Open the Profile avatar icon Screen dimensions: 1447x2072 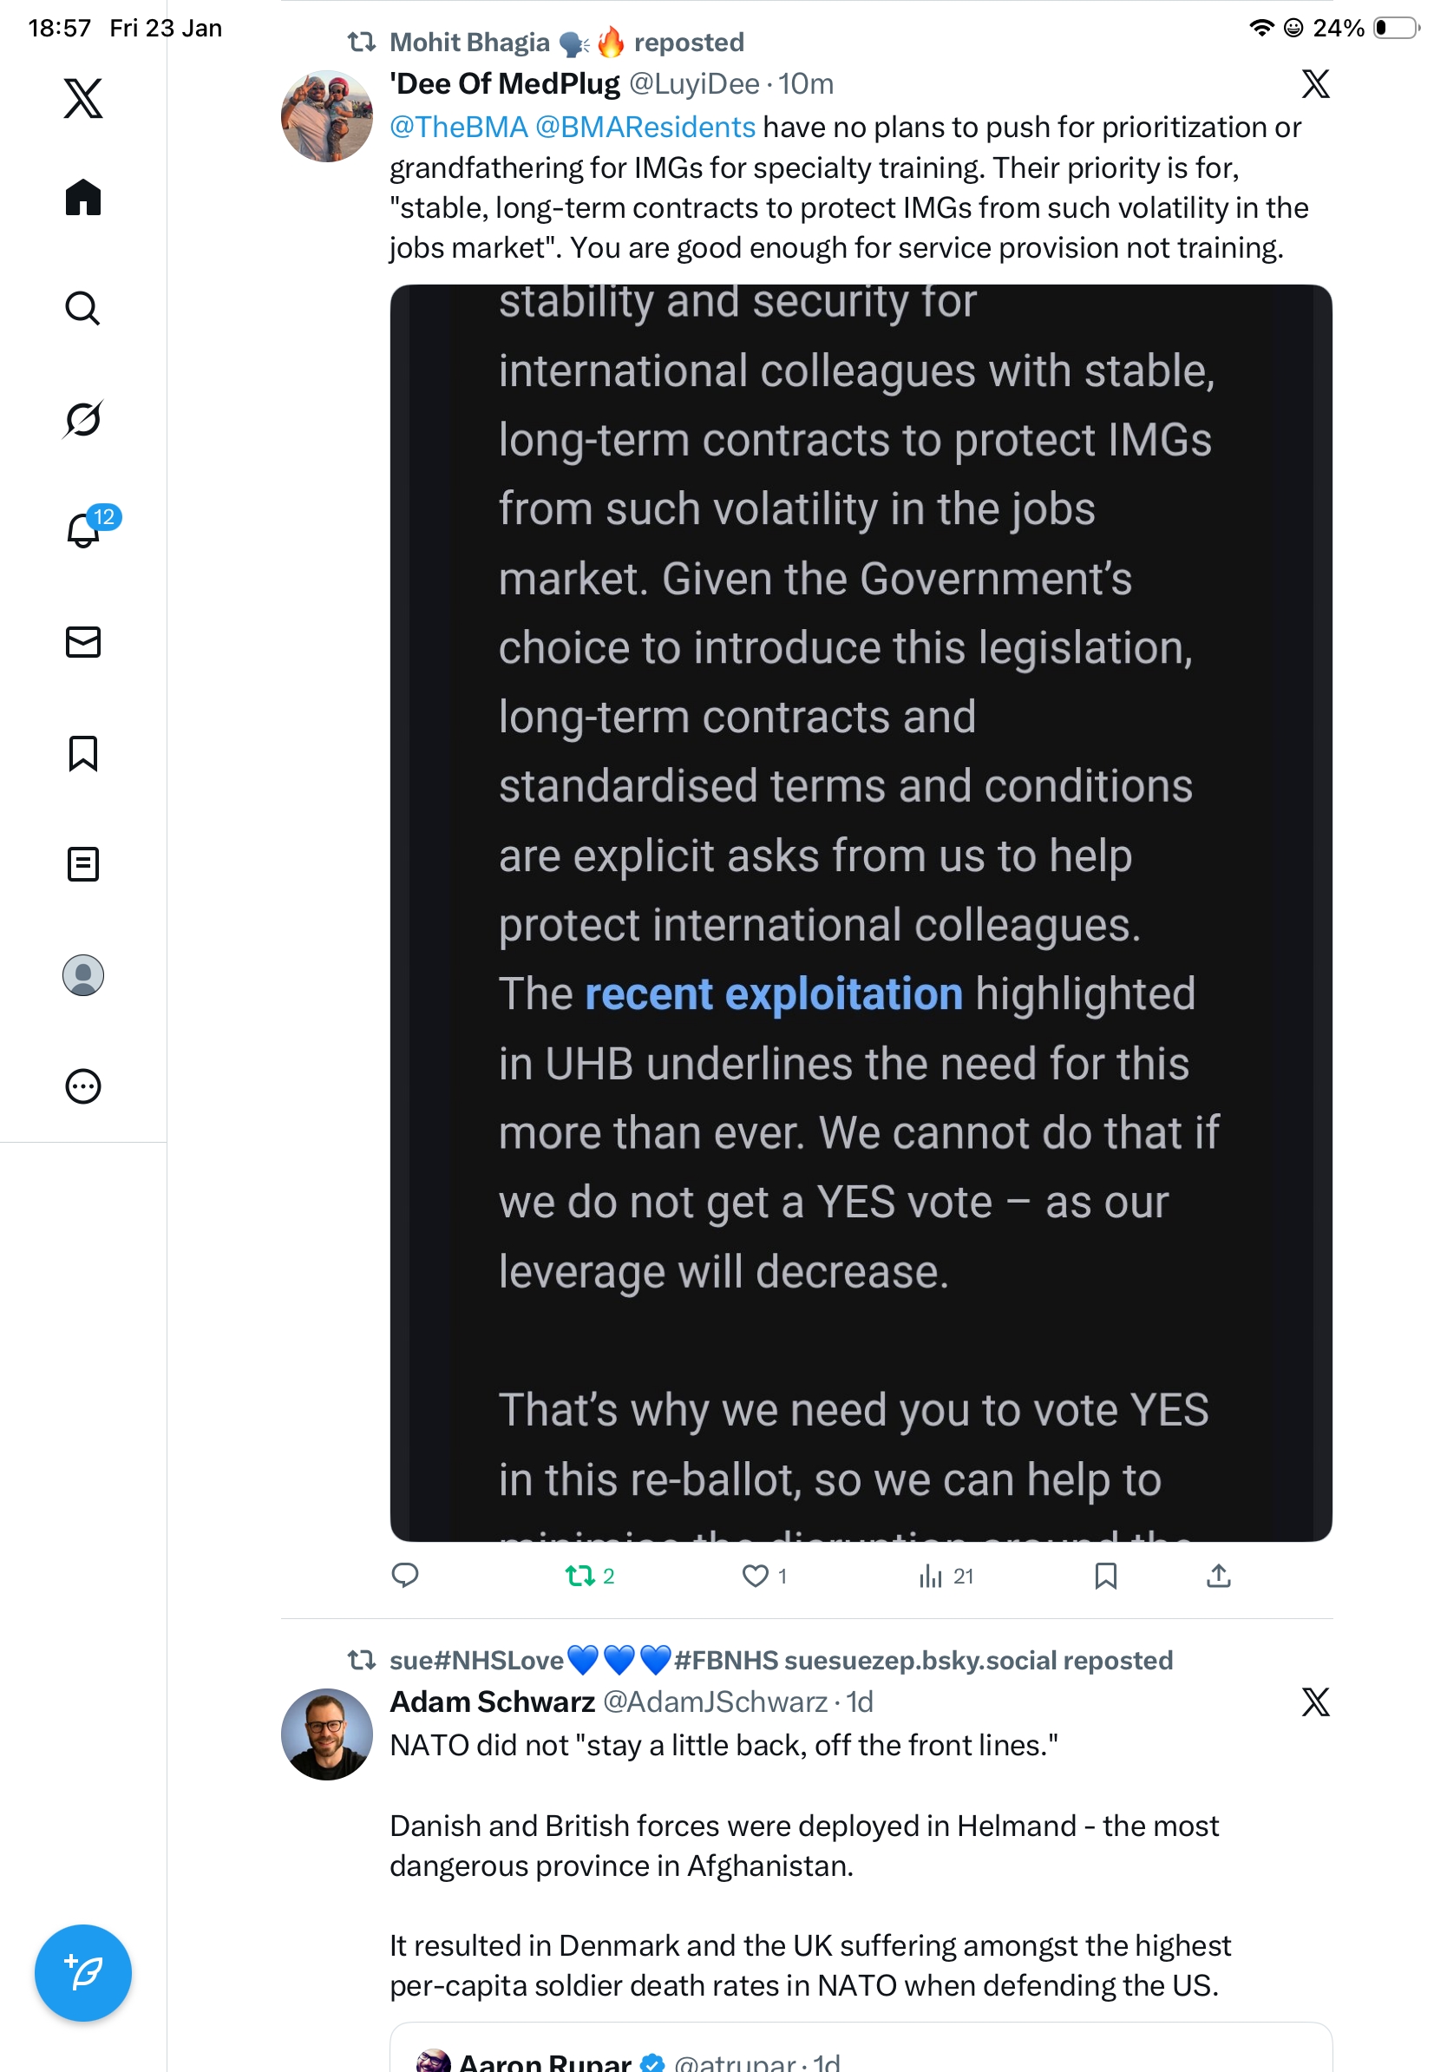click(83, 975)
